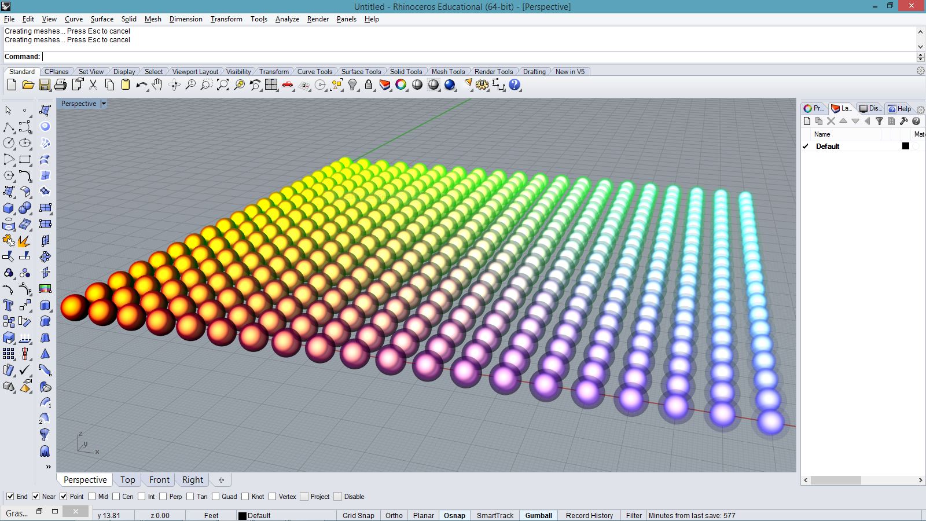Toggle Gumball in the status bar

coord(538,515)
